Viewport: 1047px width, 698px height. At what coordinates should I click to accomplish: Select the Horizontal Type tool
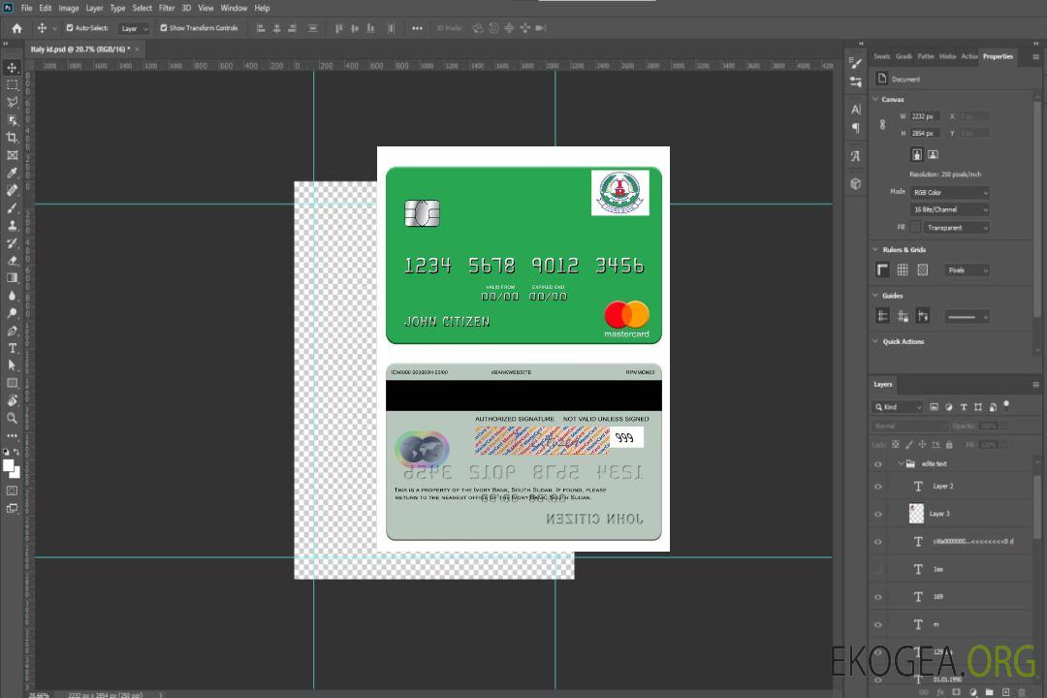(12, 348)
